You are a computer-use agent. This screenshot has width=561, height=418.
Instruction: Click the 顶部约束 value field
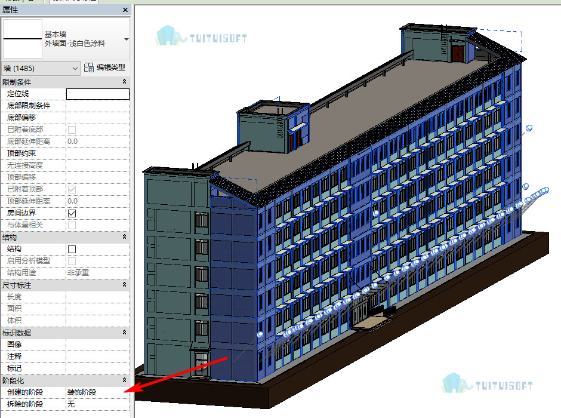98,153
